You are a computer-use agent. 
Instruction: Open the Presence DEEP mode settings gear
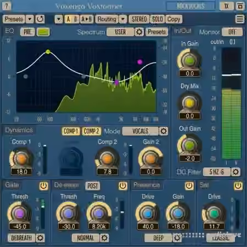(177, 238)
